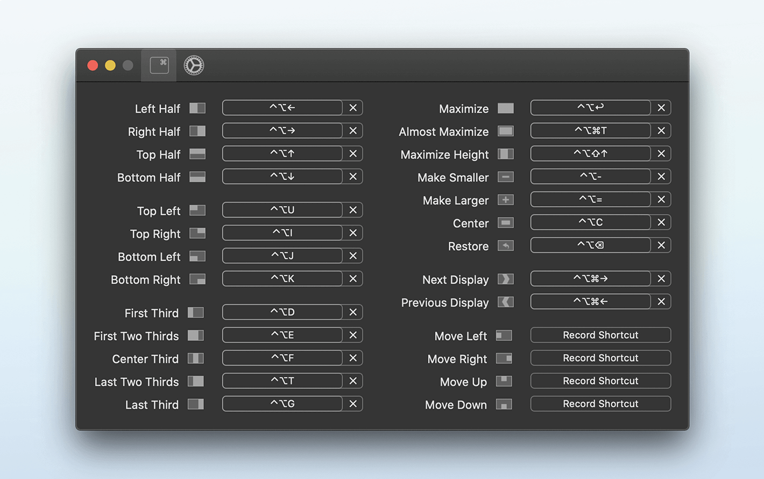Switch to the settings gear tab
The image size is (764, 479).
click(x=194, y=65)
